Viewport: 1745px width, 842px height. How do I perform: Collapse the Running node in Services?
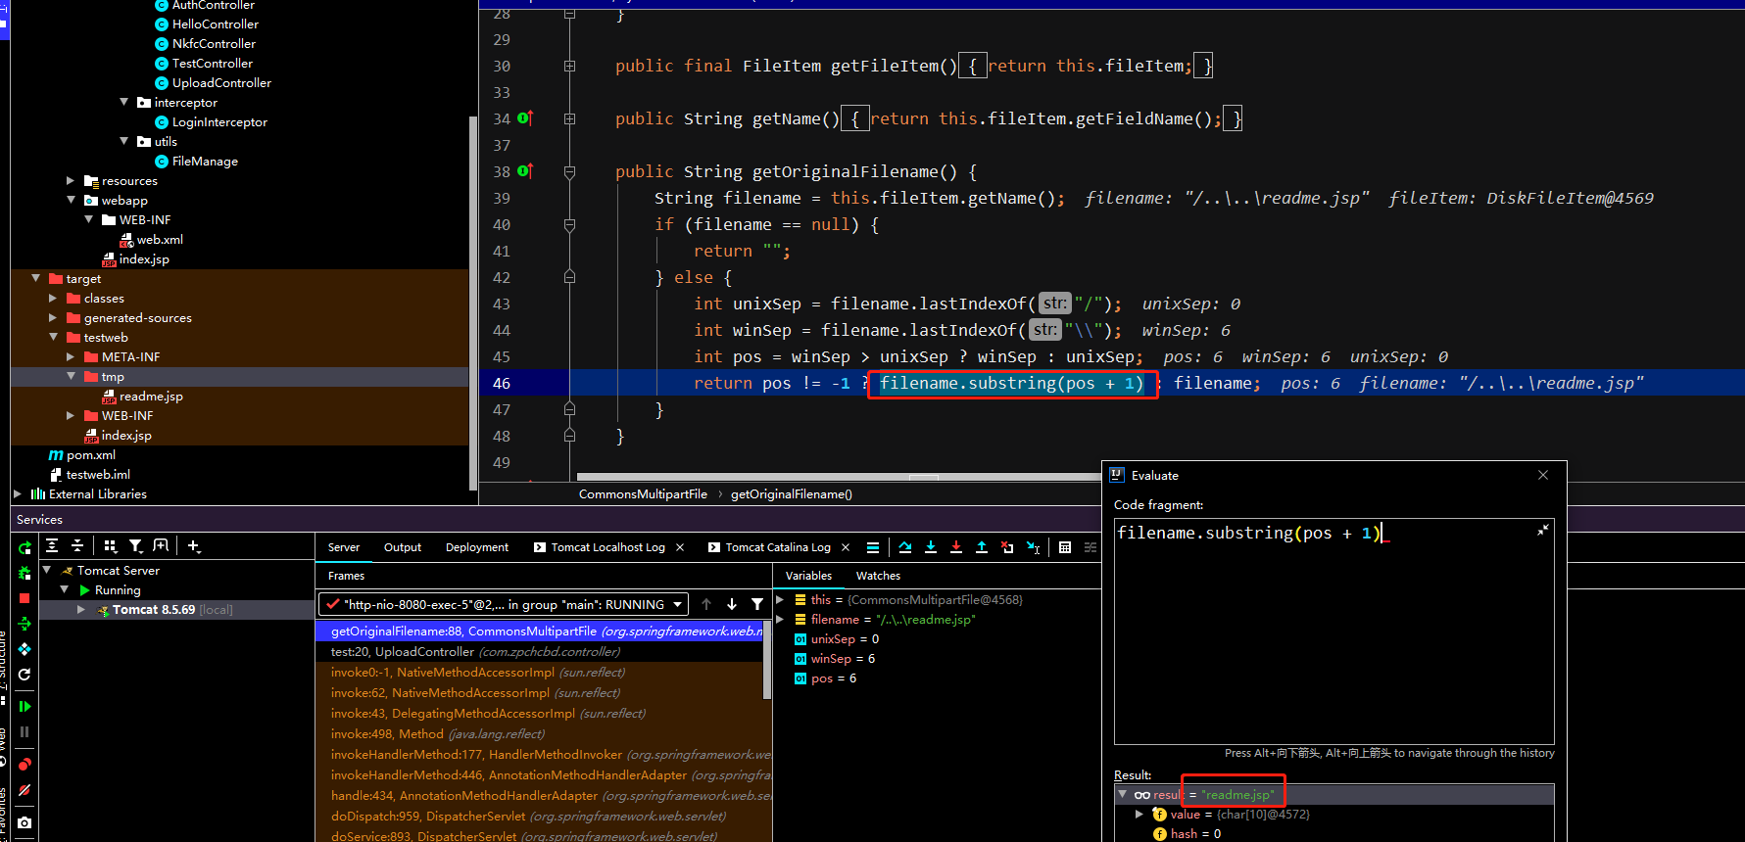click(64, 589)
